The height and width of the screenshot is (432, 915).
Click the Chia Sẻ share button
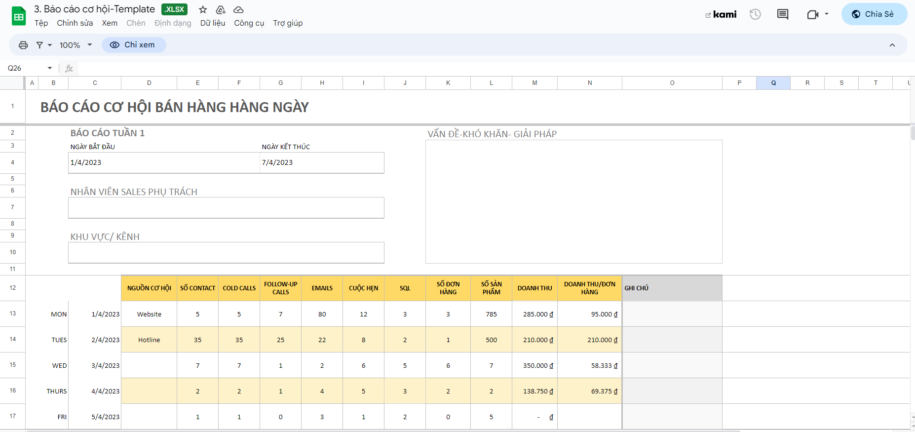pos(874,14)
